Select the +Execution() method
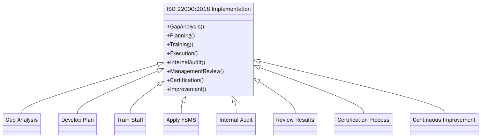 point(182,53)
